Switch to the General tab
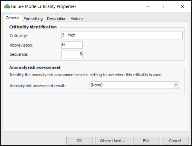This screenshot has height=146, width=192. (13, 18)
